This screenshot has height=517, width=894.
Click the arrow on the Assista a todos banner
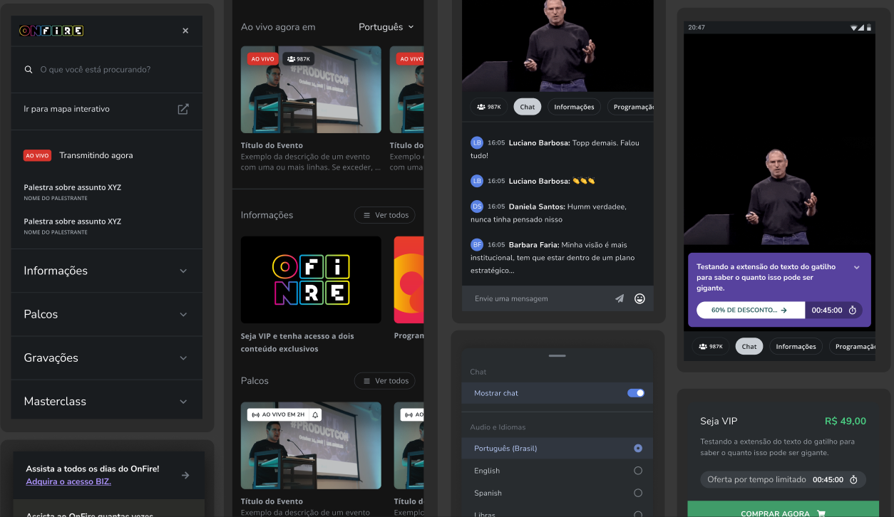click(185, 475)
